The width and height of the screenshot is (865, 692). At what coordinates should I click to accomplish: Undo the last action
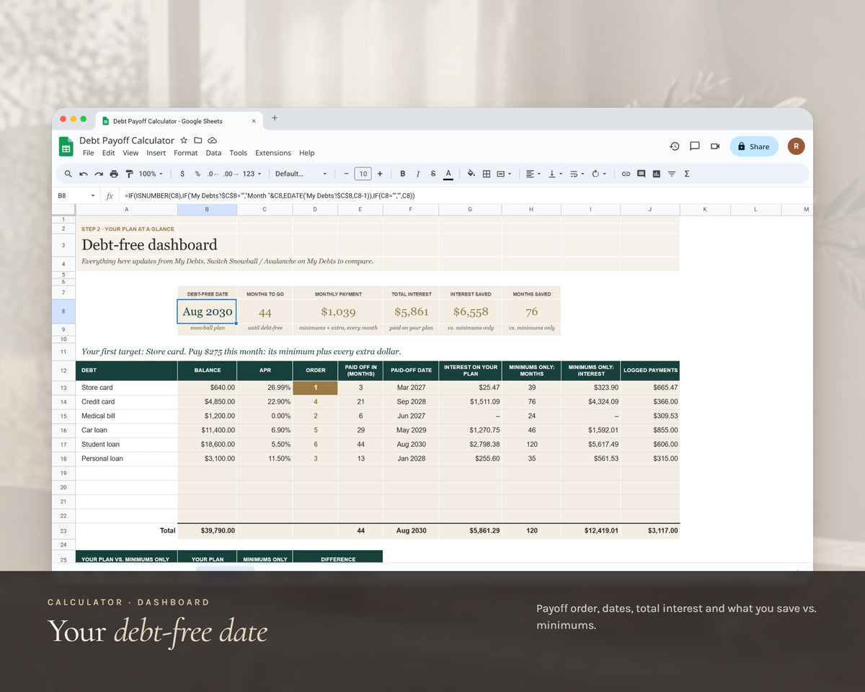84,174
